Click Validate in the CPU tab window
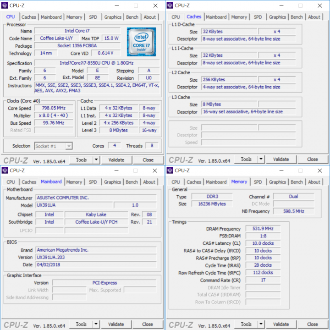Viewport: 330px width, 330px height. [116, 160]
